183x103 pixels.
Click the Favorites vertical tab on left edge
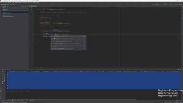click(1, 96)
